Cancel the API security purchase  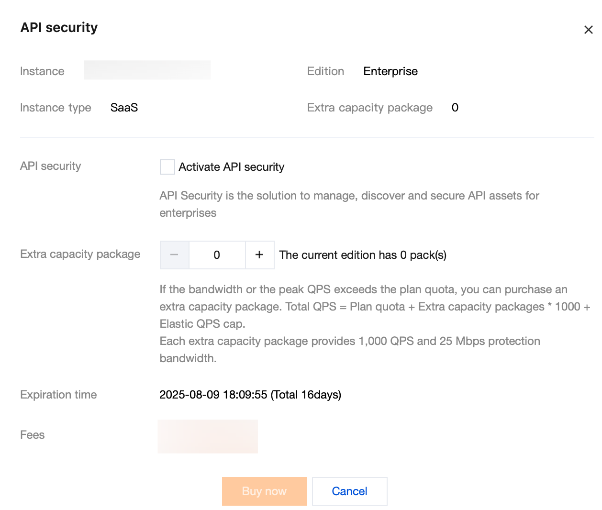pyautogui.click(x=349, y=491)
